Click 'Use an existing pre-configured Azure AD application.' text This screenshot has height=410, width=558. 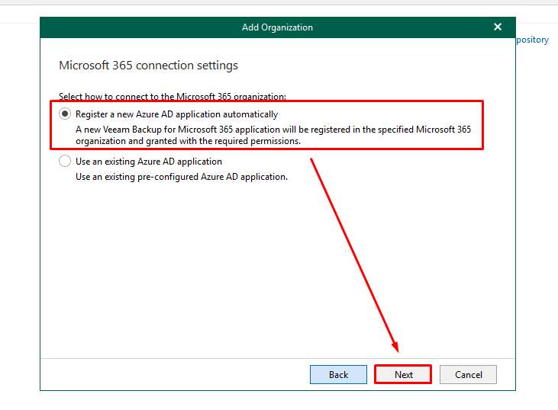(x=182, y=177)
